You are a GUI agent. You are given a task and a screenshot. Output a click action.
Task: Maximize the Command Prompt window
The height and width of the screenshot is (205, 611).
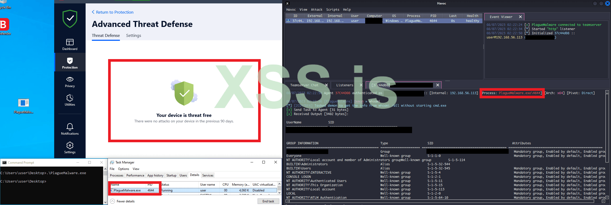tap(90, 162)
